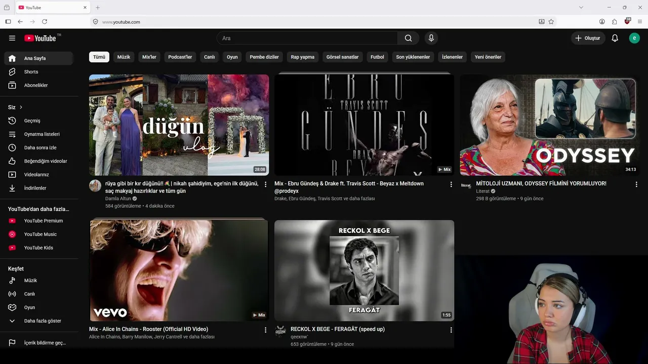The width and height of the screenshot is (648, 364).
Task: Open the MİTOLOJİ UZMANI video title
Action: 541,184
